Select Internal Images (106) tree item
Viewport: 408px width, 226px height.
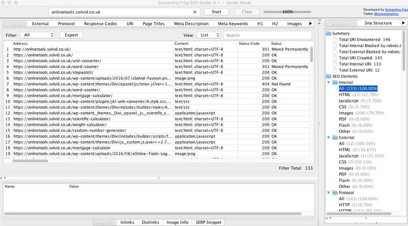point(362,113)
